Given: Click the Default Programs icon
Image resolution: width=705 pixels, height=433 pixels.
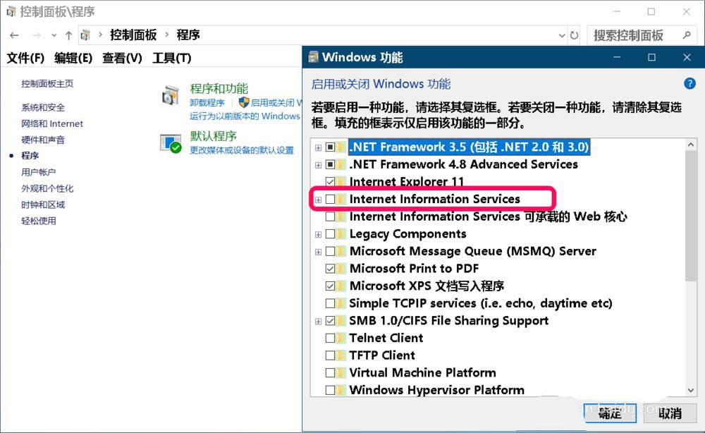Looking at the screenshot, I should point(171,143).
